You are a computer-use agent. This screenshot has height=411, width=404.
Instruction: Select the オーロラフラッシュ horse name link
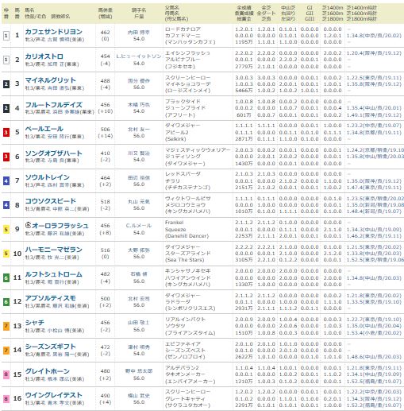coord(60,226)
